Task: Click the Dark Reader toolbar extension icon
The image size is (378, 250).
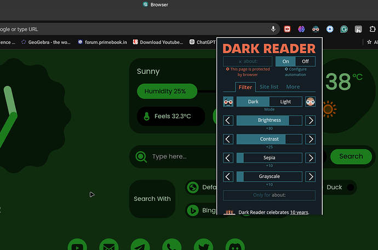Action: click(316, 29)
